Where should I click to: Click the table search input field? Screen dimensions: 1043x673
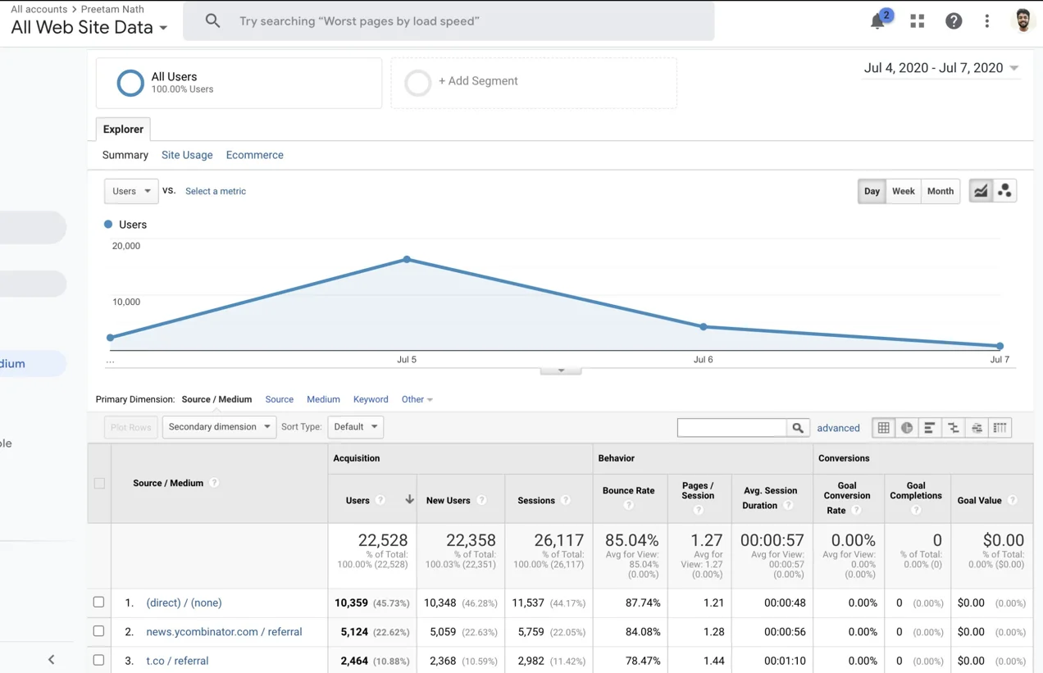point(731,428)
